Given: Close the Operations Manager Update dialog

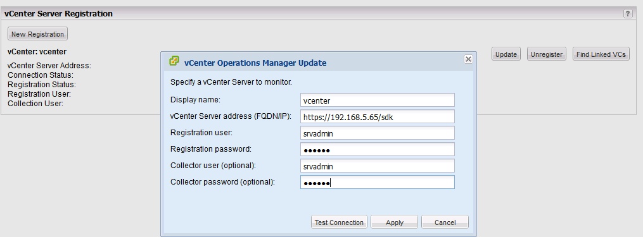Looking at the screenshot, I should pyautogui.click(x=468, y=59).
